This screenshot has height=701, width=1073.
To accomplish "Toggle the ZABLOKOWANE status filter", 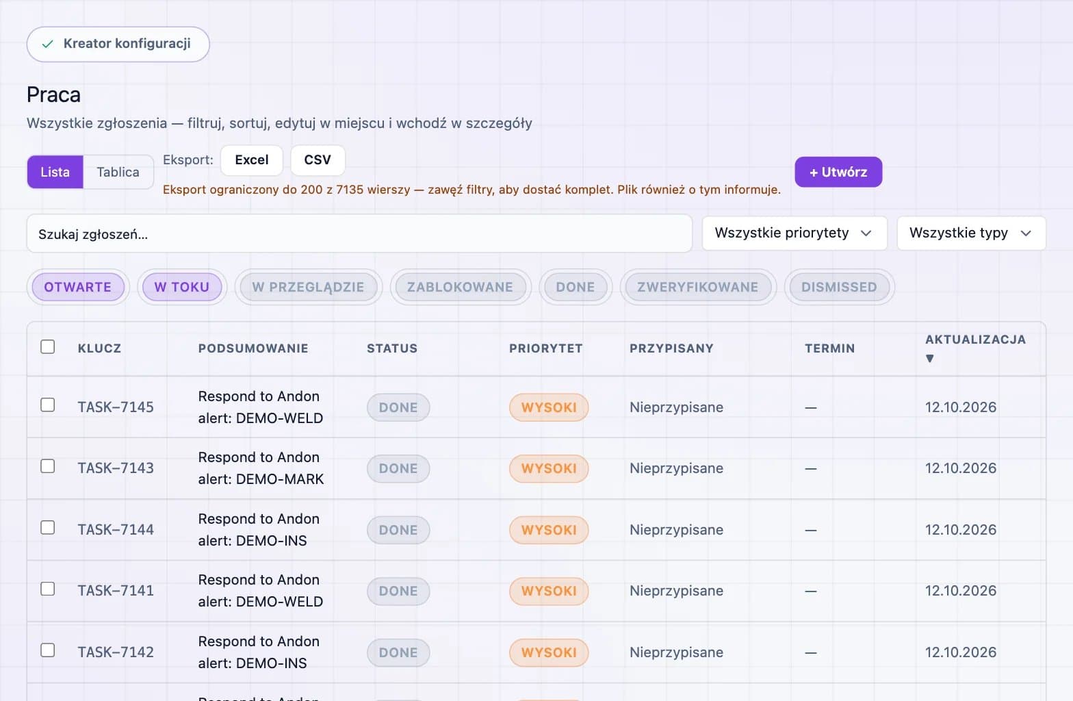I will (460, 287).
